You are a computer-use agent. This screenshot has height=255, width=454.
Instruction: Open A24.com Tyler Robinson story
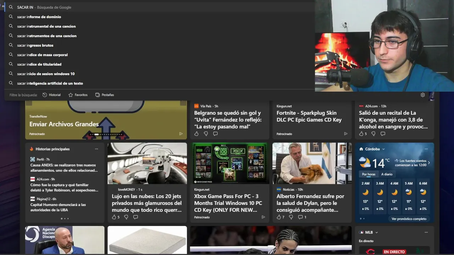(64, 188)
